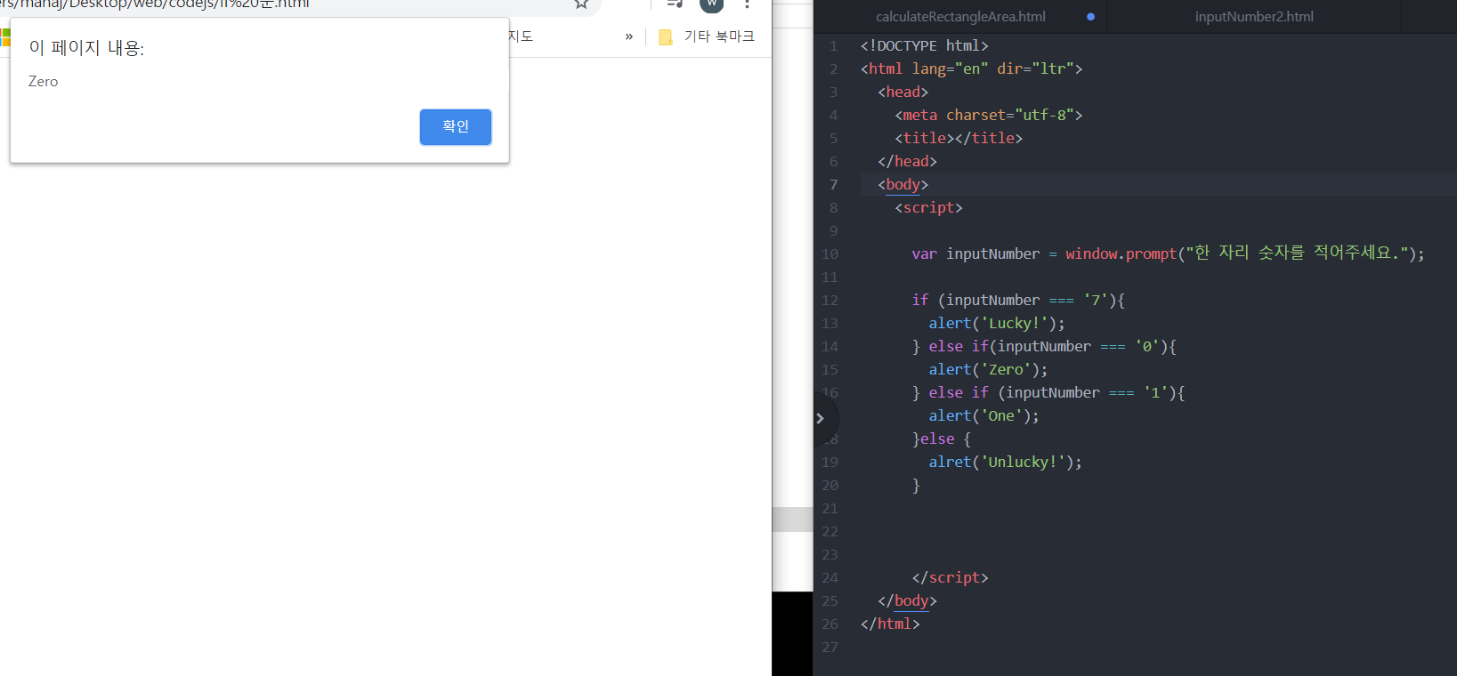This screenshot has width=1457, height=676.
Task: Click the '}else {' code line
Action: point(942,439)
